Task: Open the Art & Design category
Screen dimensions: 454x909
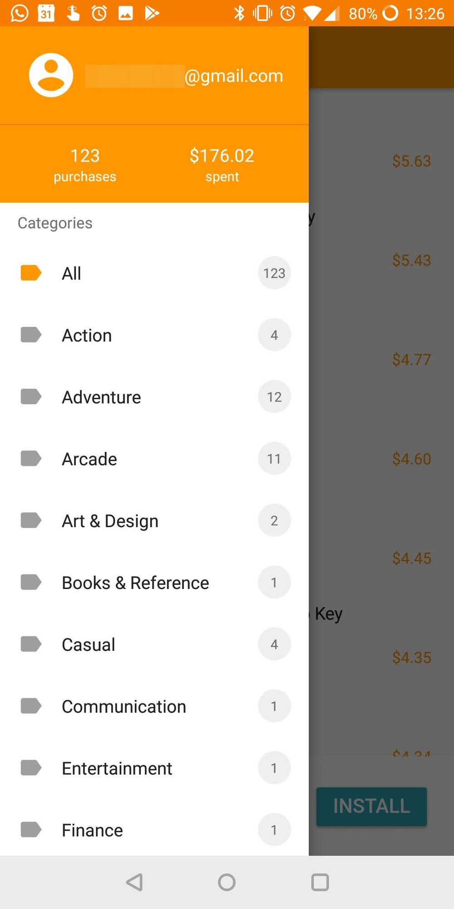Action: [x=110, y=521]
